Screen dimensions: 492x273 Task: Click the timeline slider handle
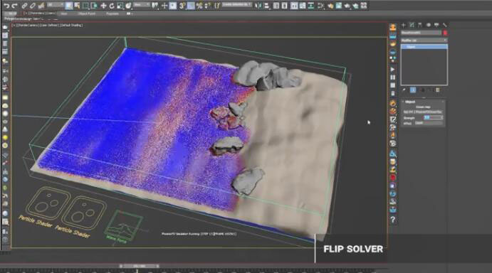pyautogui.click(x=140, y=266)
